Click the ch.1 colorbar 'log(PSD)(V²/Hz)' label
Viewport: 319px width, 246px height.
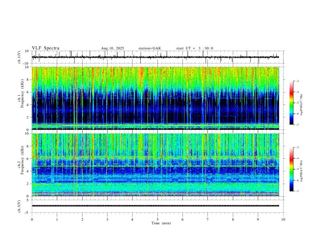pos(302,105)
